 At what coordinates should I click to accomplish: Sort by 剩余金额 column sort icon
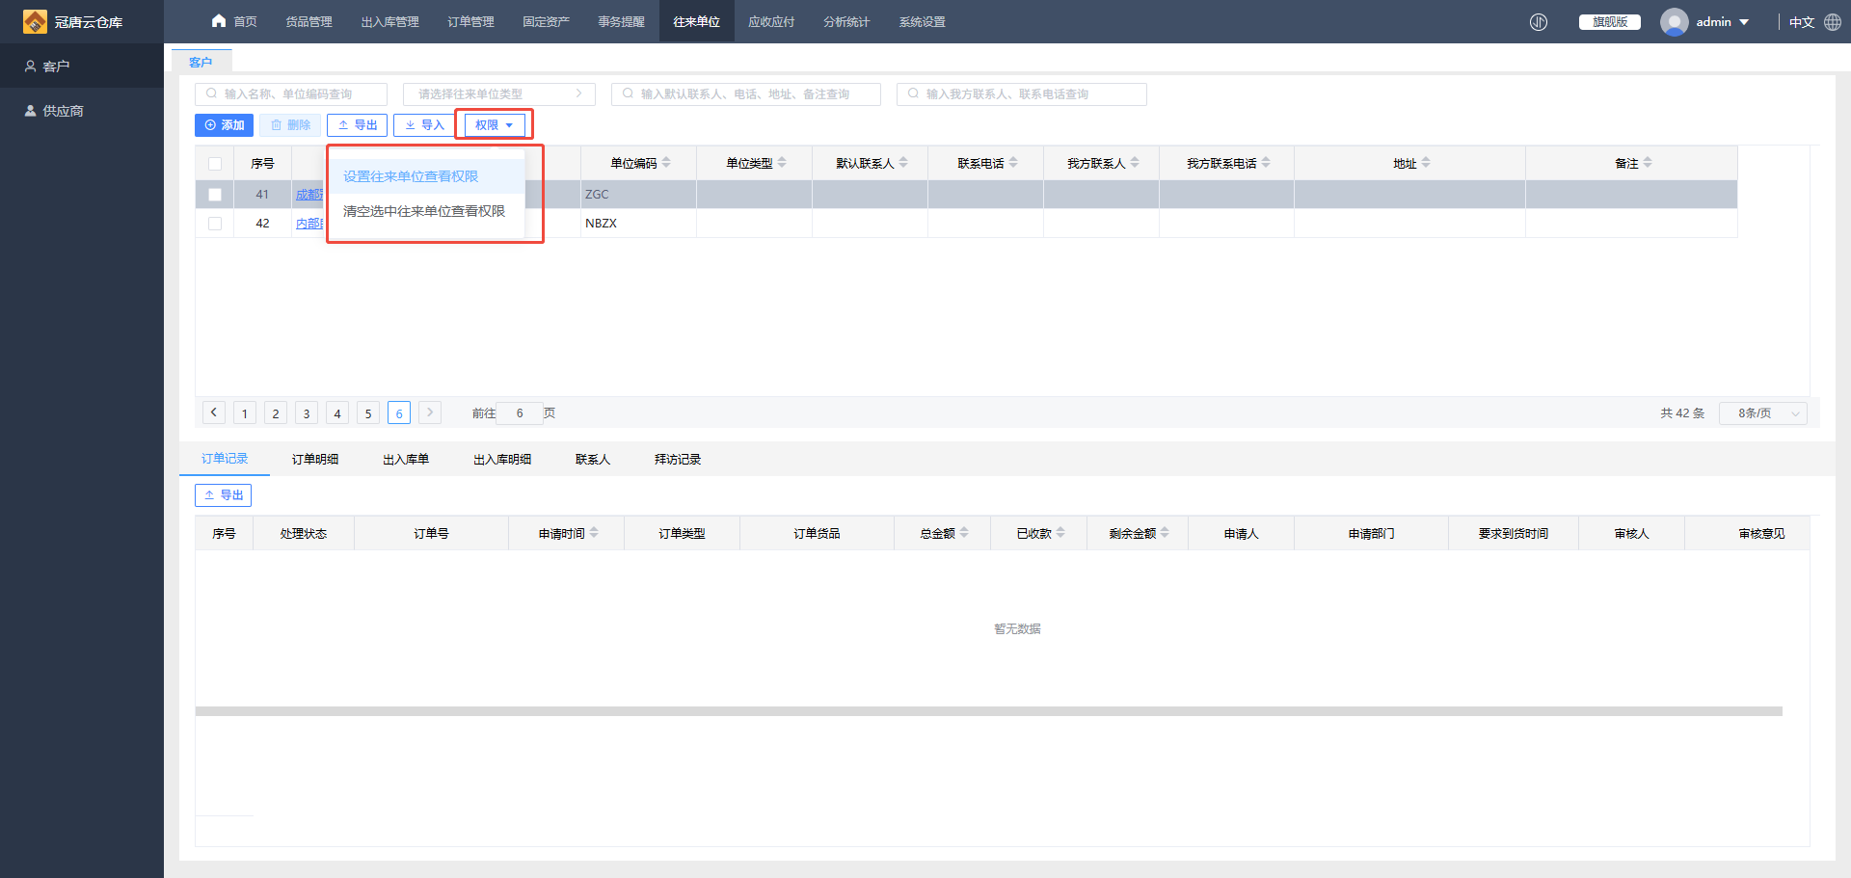pyautogui.click(x=1165, y=532)
